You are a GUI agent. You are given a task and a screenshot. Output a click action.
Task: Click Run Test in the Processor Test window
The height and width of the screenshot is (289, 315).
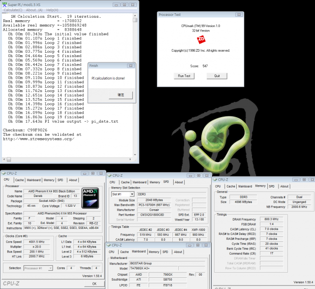pos(184,76)
